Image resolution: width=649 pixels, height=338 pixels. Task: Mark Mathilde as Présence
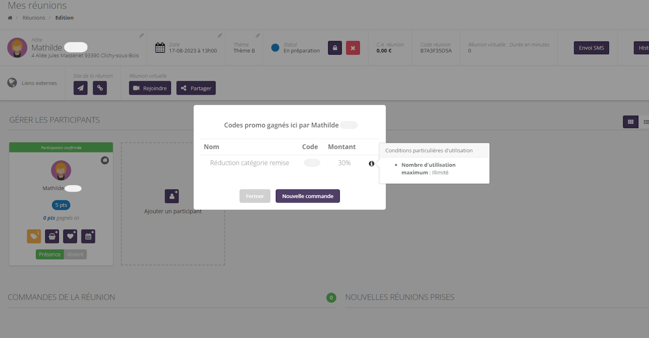click(50, 255)
